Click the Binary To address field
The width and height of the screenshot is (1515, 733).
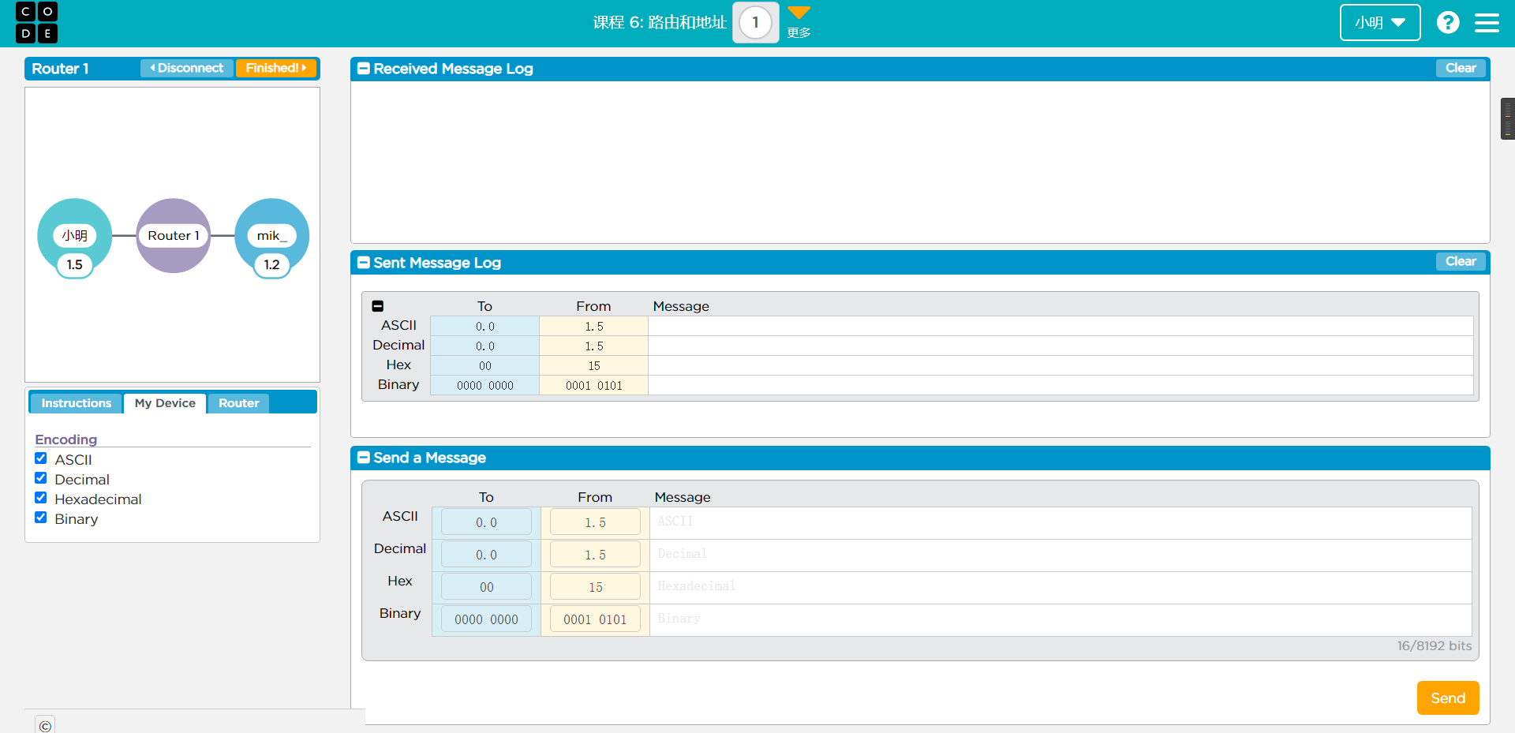(x=486, y=619)
